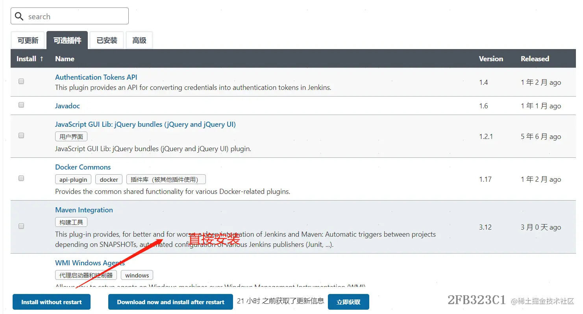The width and height of the screenshot is (583, 314).
Task: Open the WMI Windows Agents link
Action: point(90,263)
